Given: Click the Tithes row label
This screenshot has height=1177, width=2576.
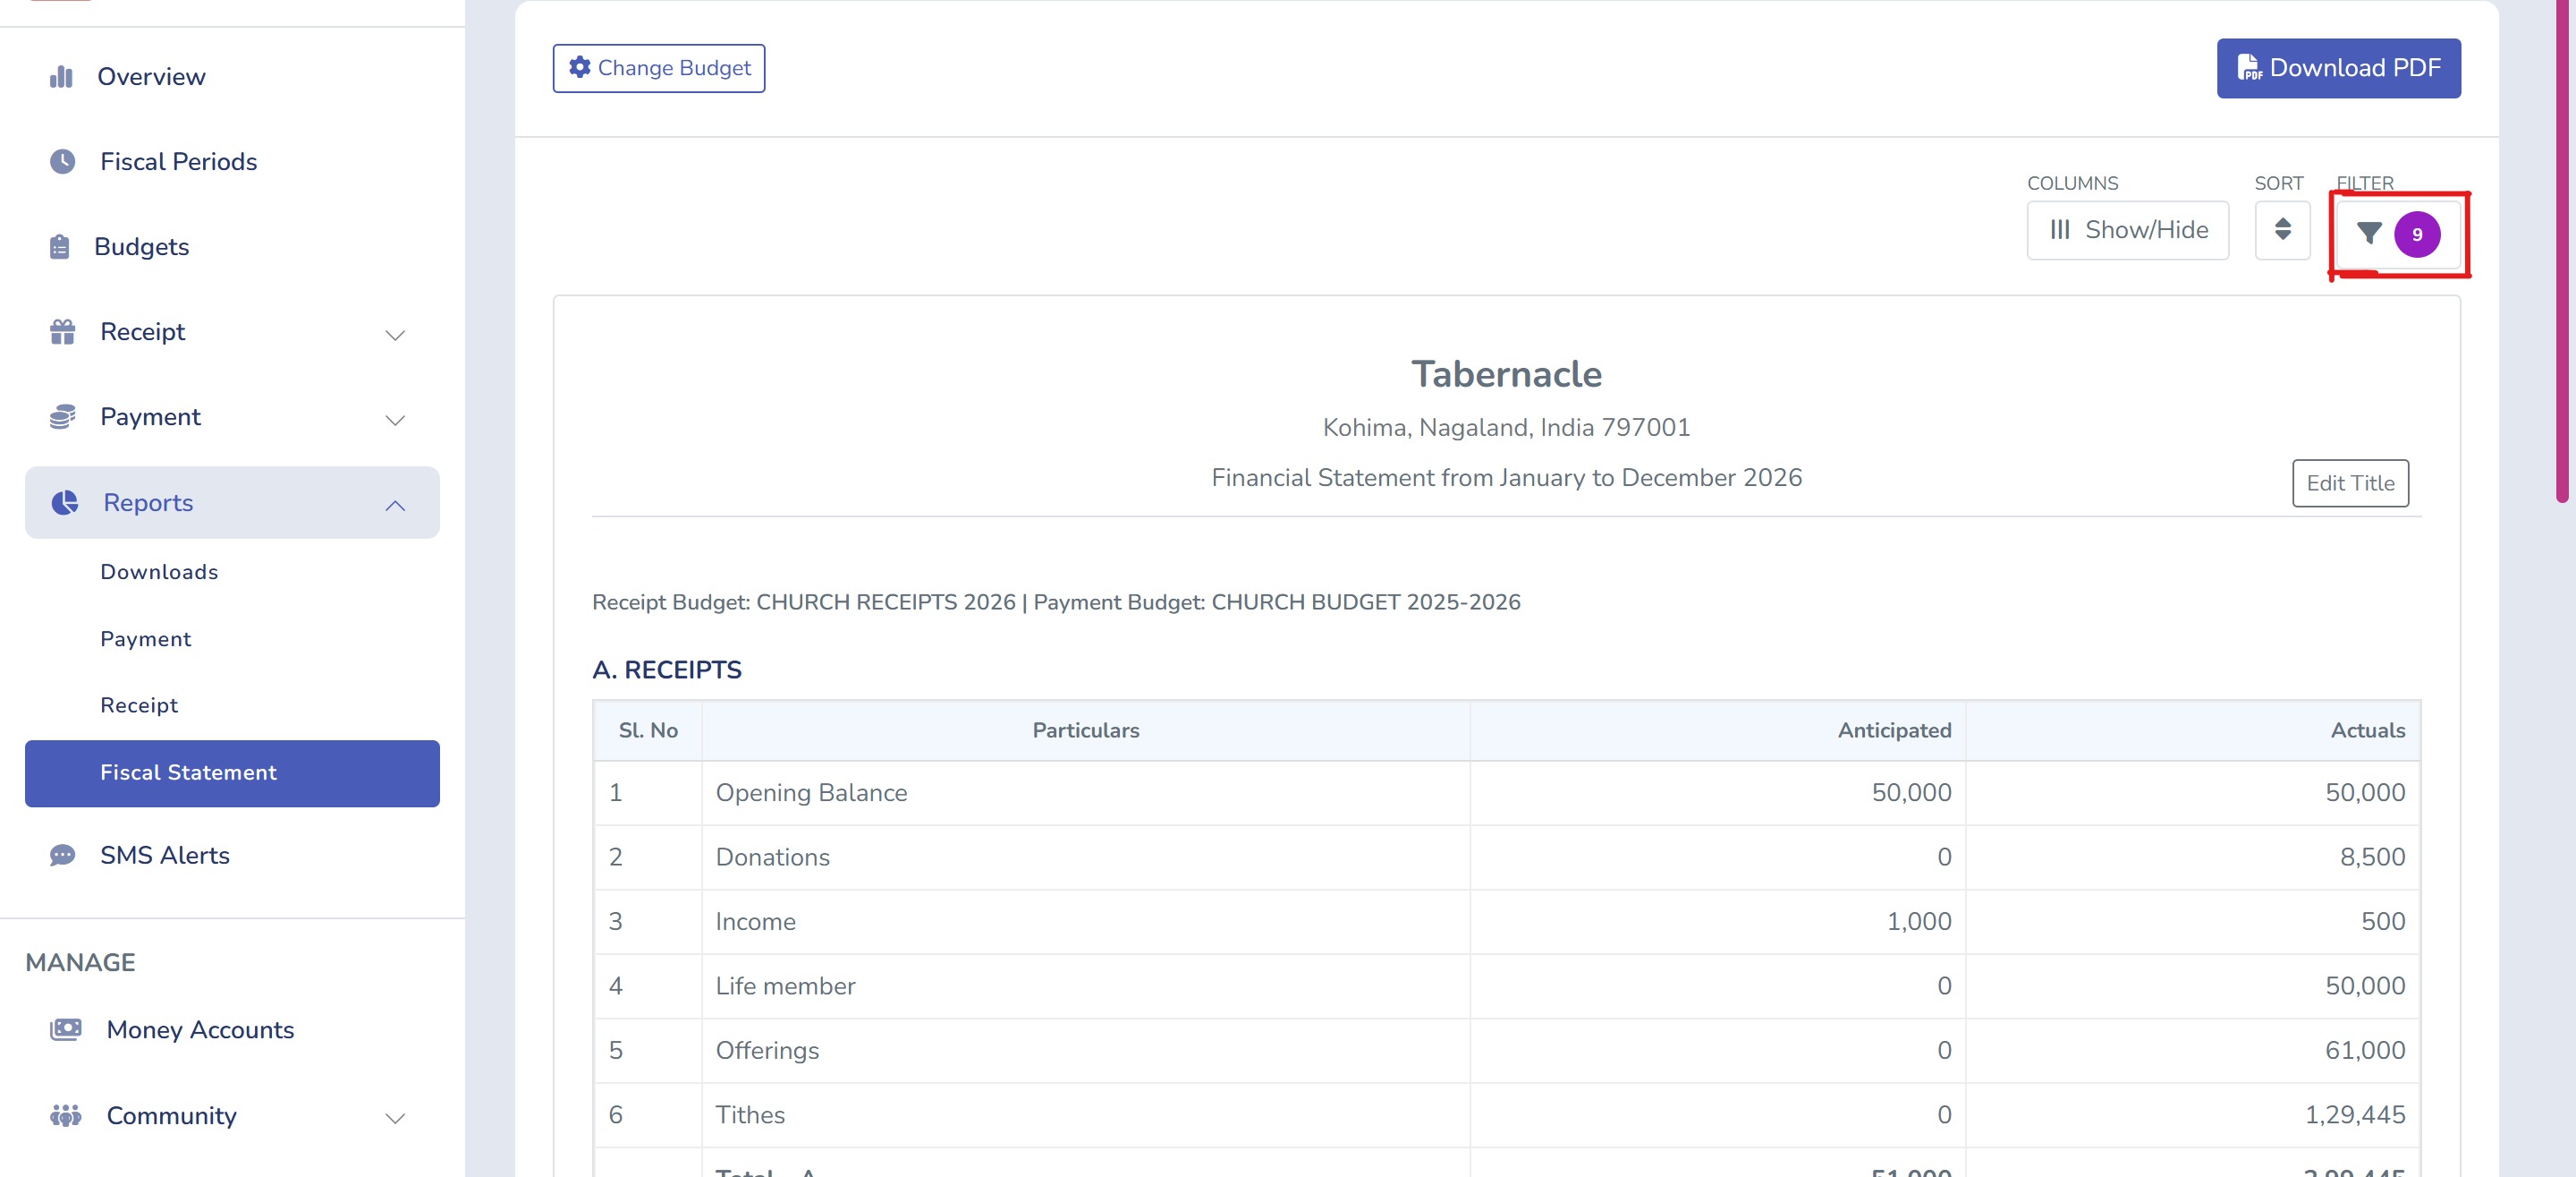Looking at the screenshot, I should (x=750, y=1115).
